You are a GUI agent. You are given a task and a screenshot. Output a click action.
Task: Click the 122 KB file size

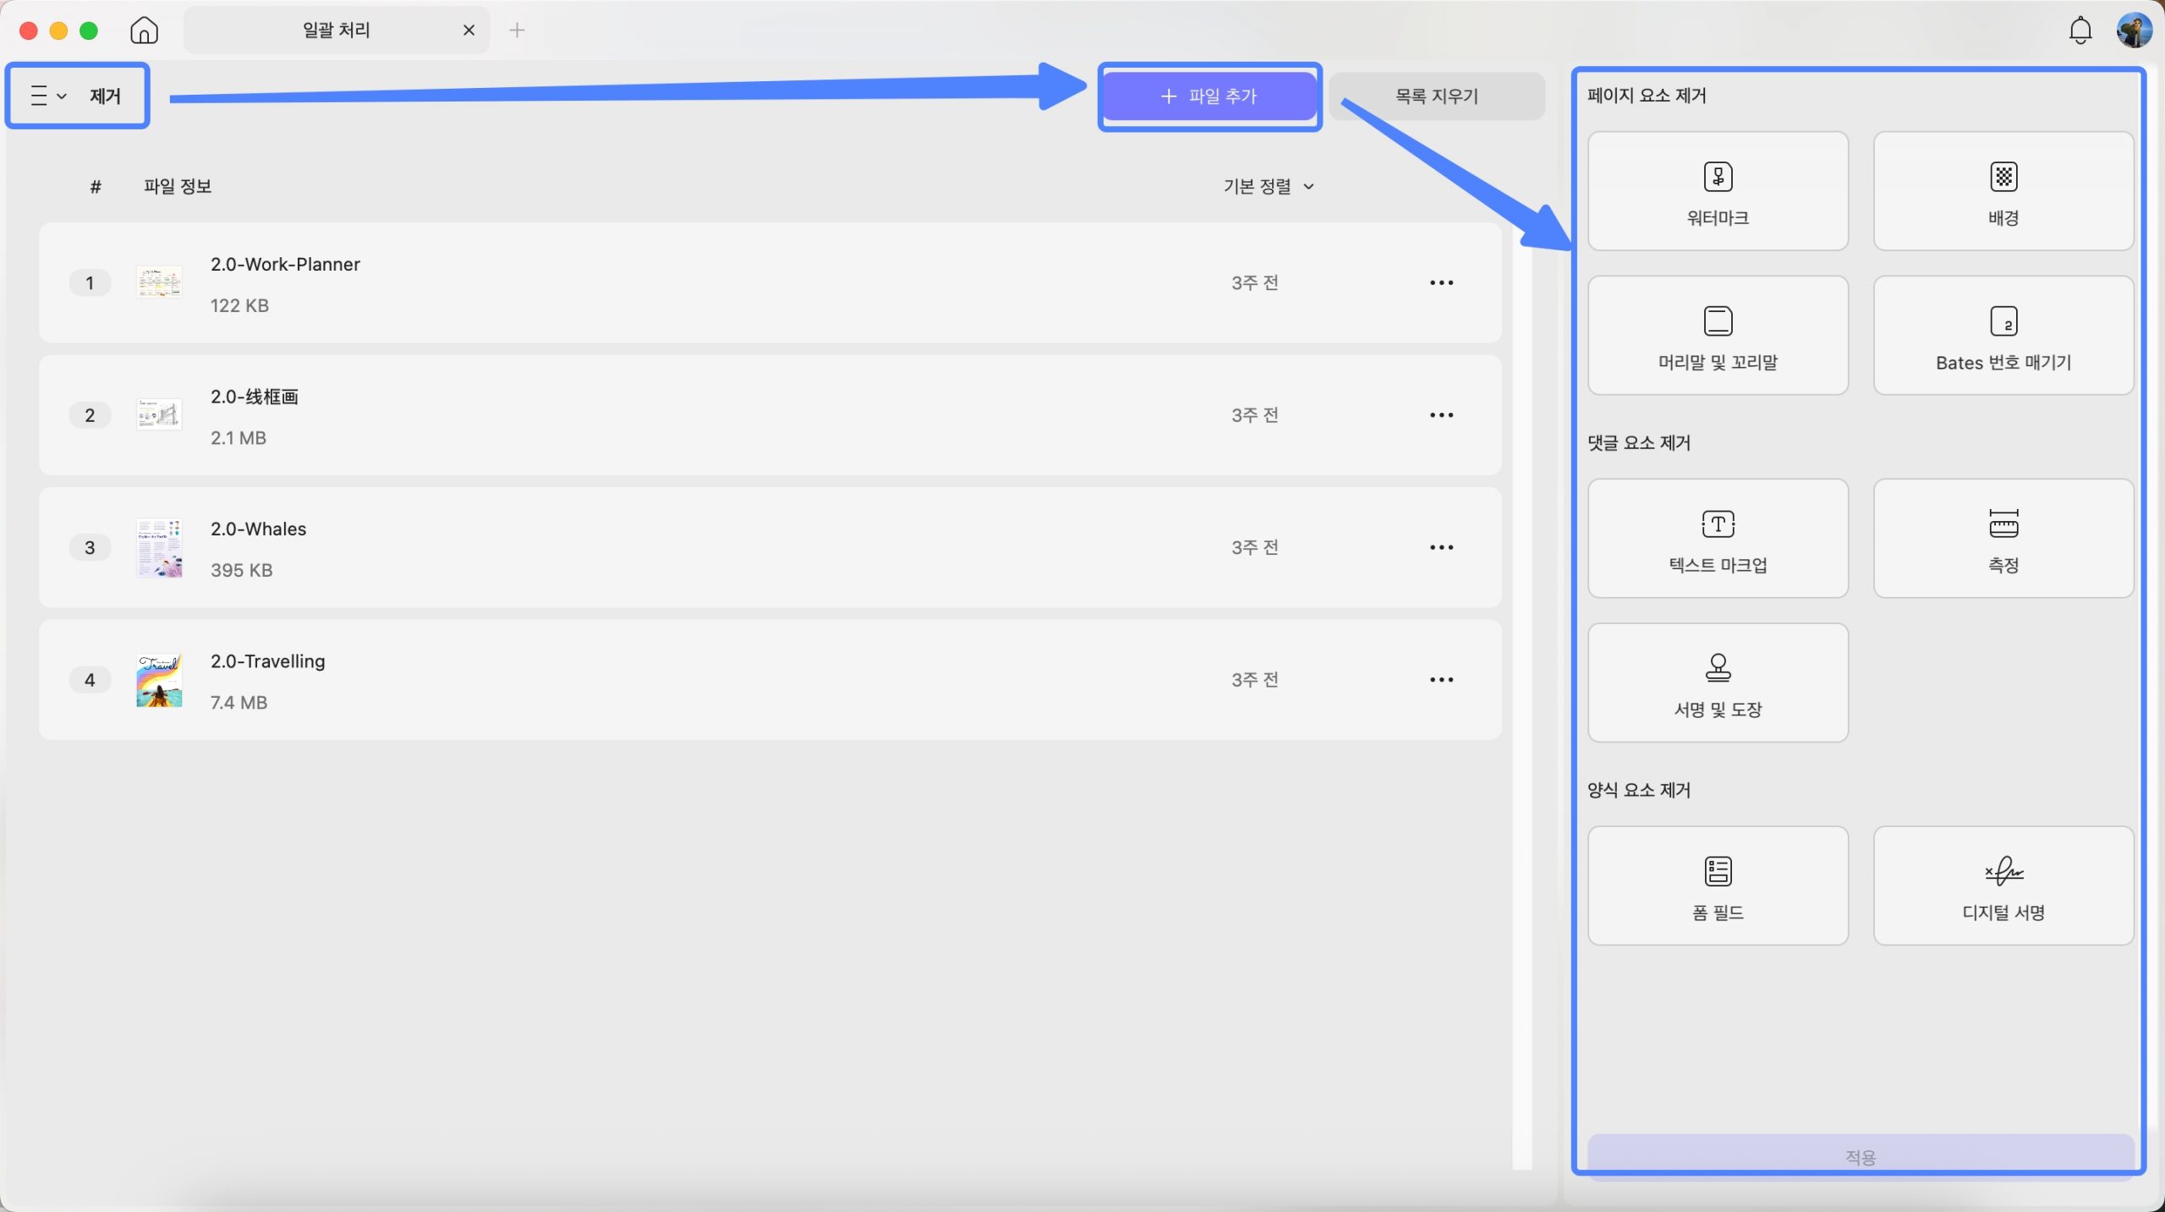click(x=239, y=305)
